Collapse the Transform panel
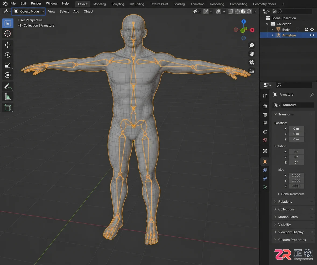The height and width of the screenshot is (265, 317). click(x=275, y=114)
